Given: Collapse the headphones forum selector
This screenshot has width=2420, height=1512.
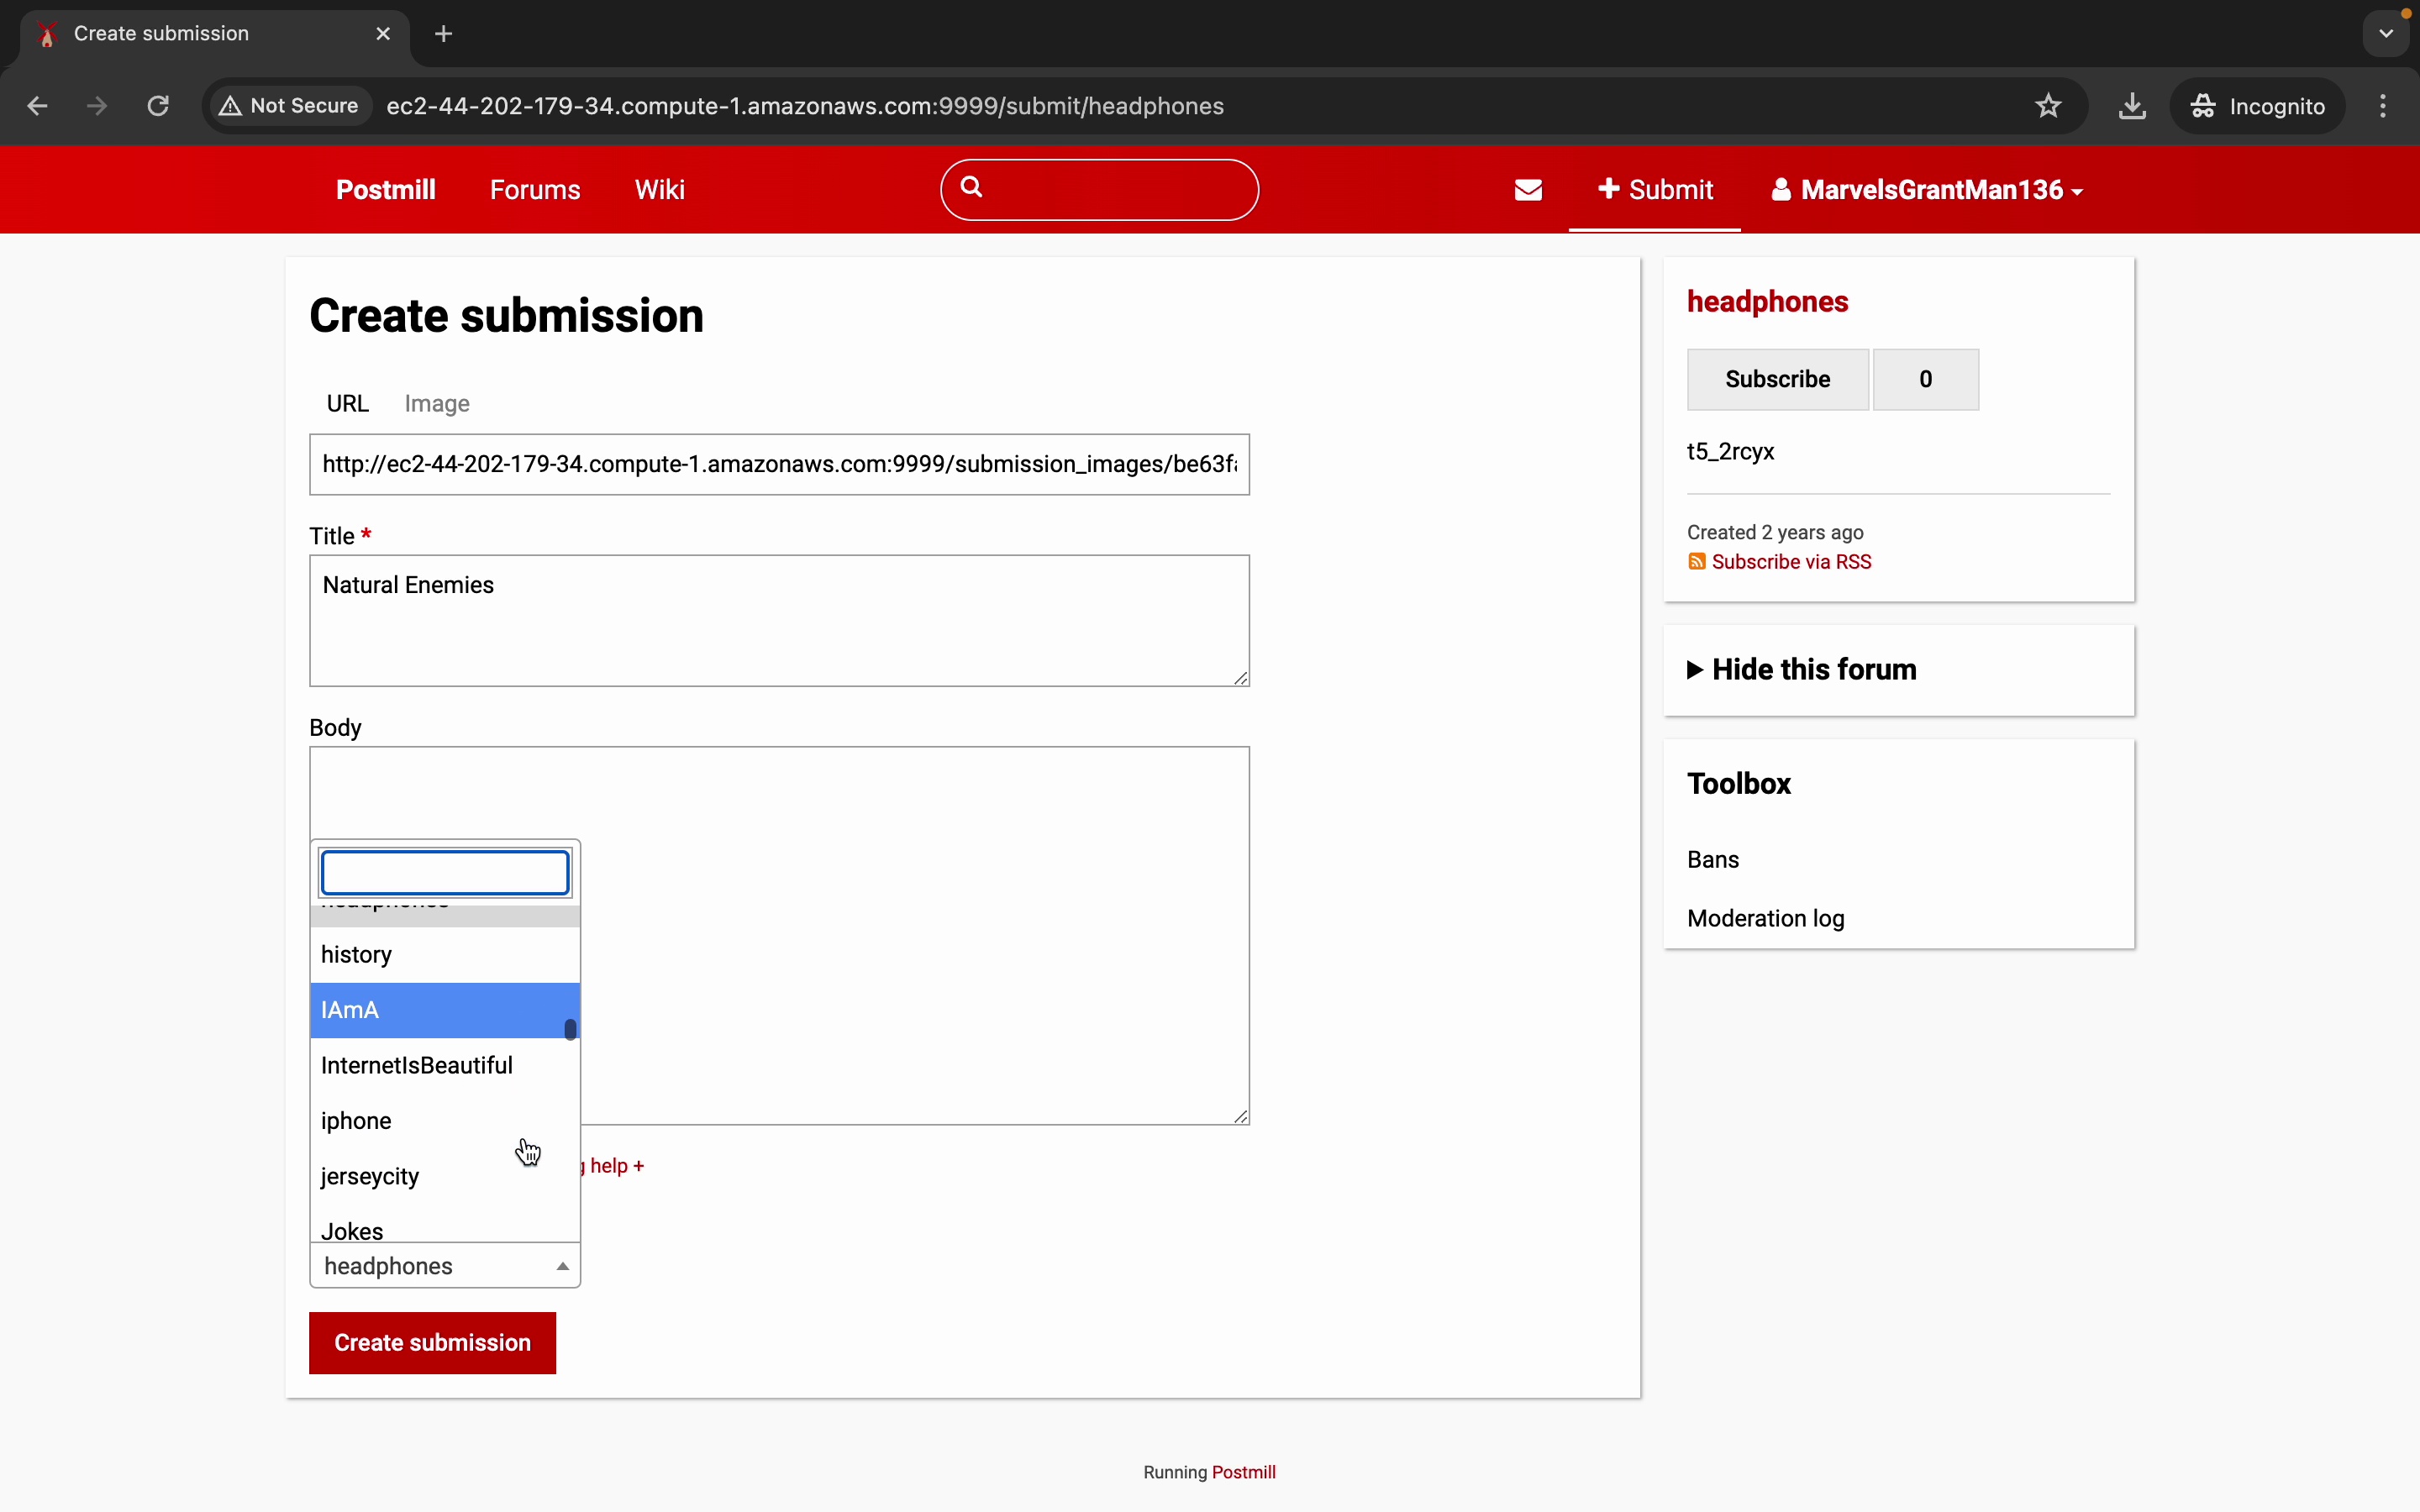Looking at the screenshot, I should coord(445,1266).
